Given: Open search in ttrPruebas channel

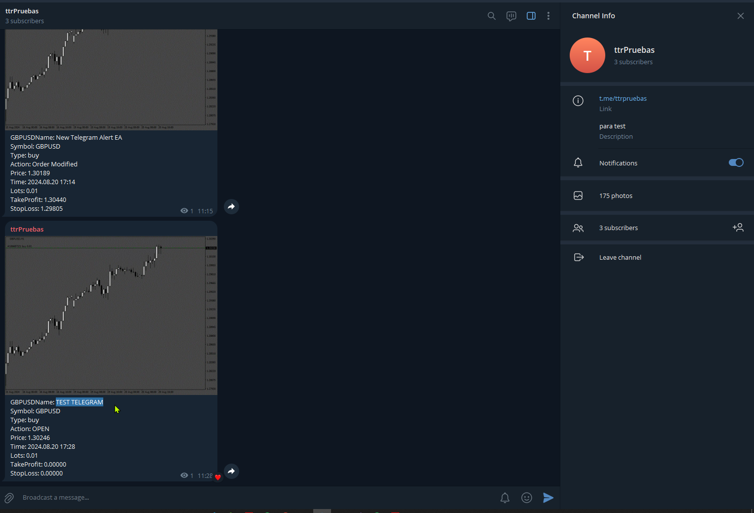Looking at the screenshot, I should (x=492, y=16).
